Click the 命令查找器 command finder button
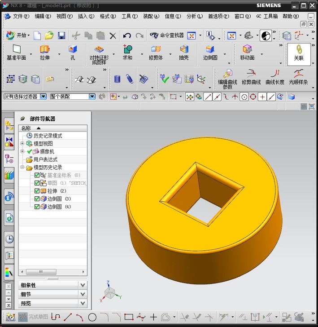This screenshot has width=318, height=327. click(168, 35)
